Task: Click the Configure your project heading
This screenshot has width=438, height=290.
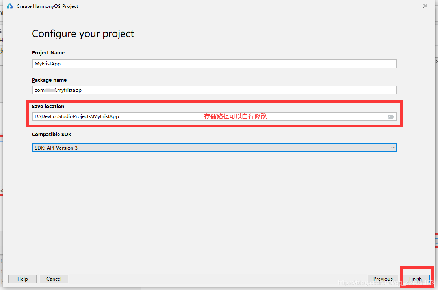Action: click(x=83, y=34)
